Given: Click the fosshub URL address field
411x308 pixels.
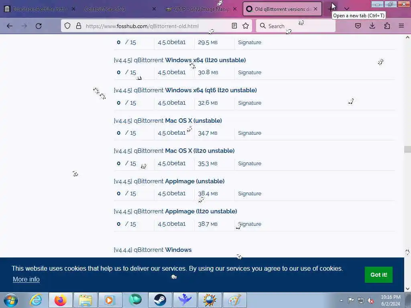Looking at the screenshot, I should (x=157, y=26).
